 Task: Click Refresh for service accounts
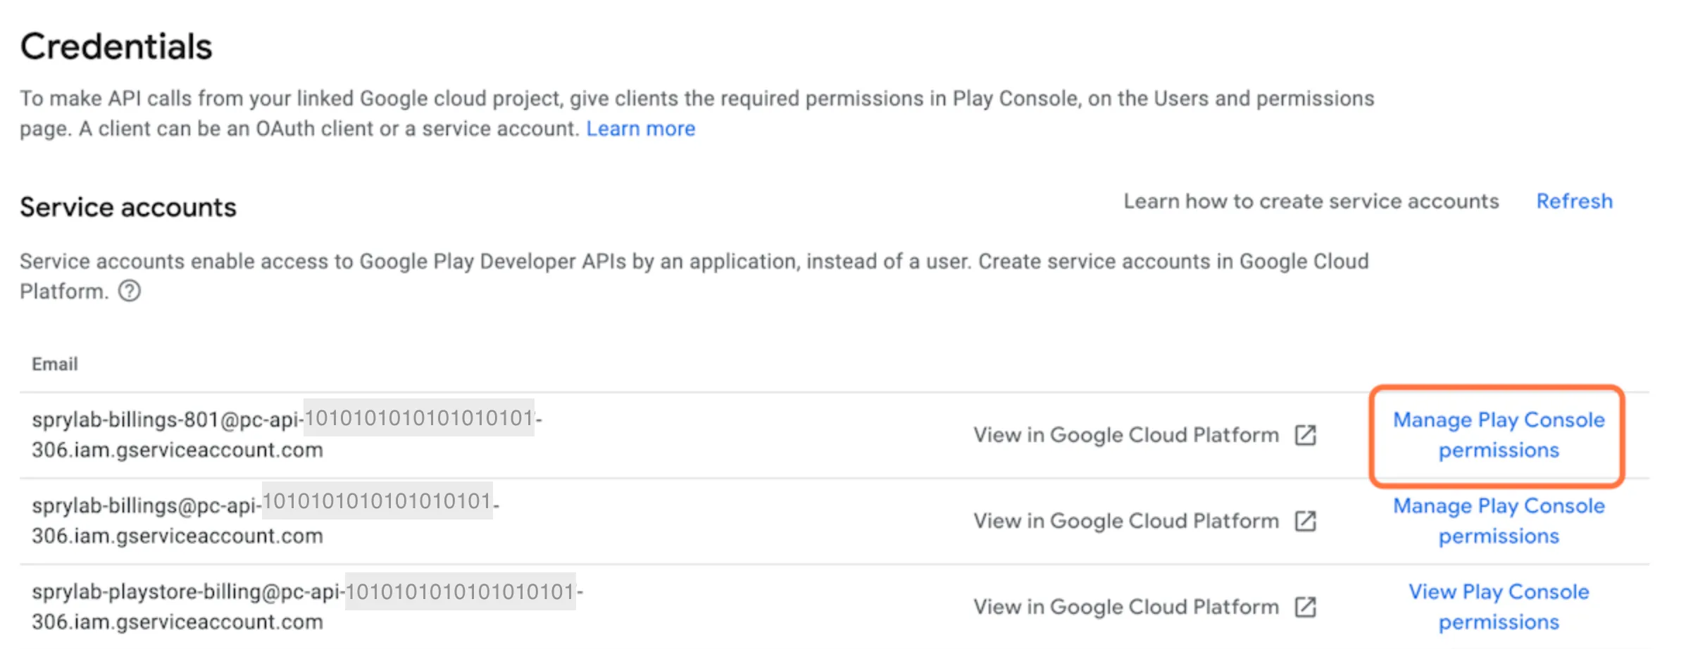pyautogui.click(x=1574, y=201)
